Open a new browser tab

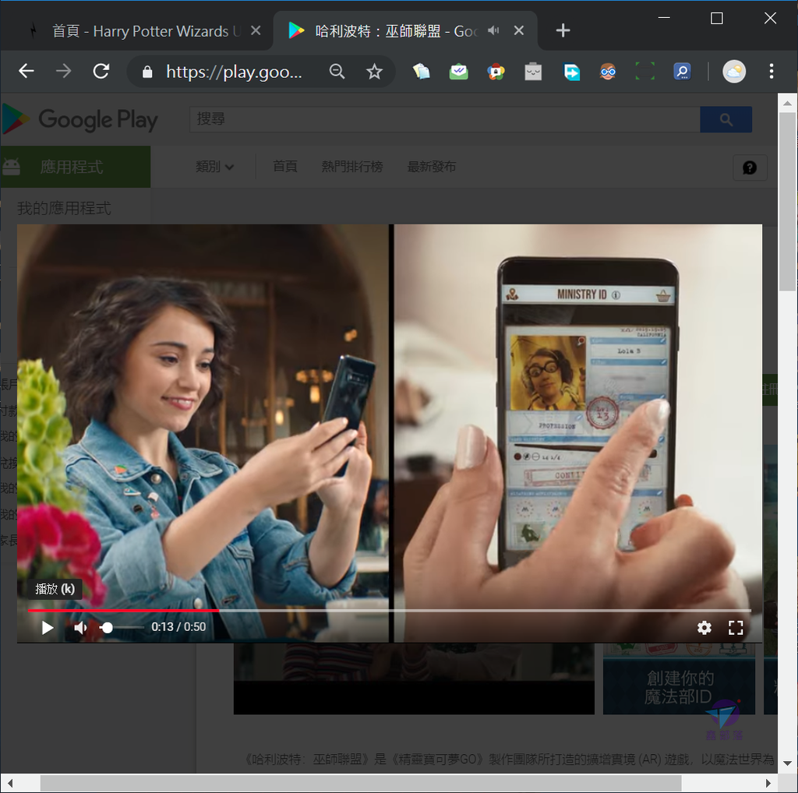[x=563, y=30]
